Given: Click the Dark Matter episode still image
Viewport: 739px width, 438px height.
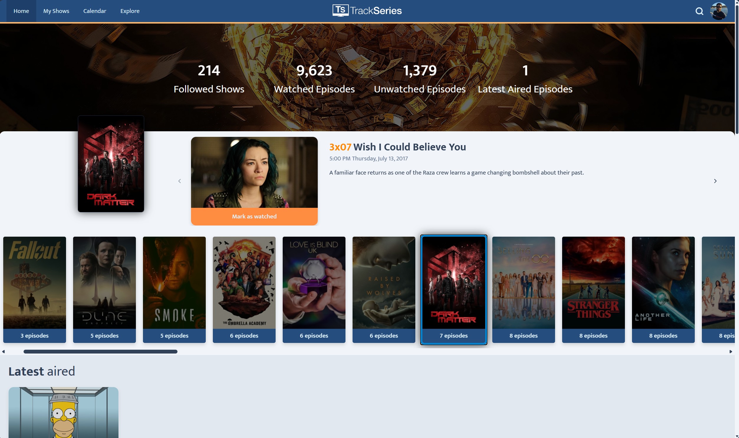Looking at the screenshot, I should tap(254, 172).
